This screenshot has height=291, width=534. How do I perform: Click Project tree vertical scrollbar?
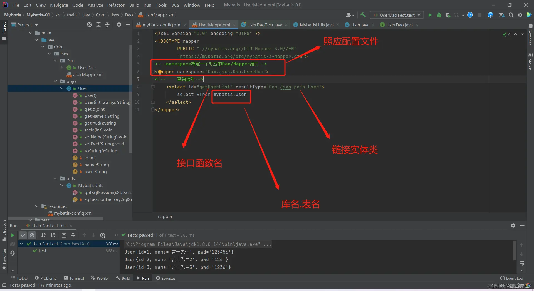pos(130,99)
